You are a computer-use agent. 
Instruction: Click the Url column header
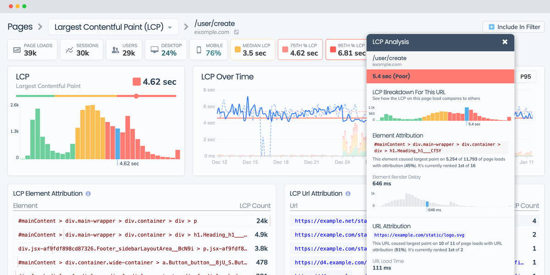point(294,206)
